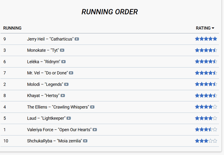Image resolution: width=224 pixels, height=155 pixels.
Task: Open video icon next to "Open Our Hearts"
Action: [95, 130]
